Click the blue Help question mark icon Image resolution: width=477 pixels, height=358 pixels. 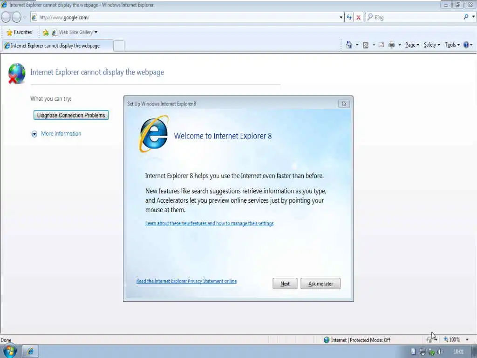(x=466, y=45)
